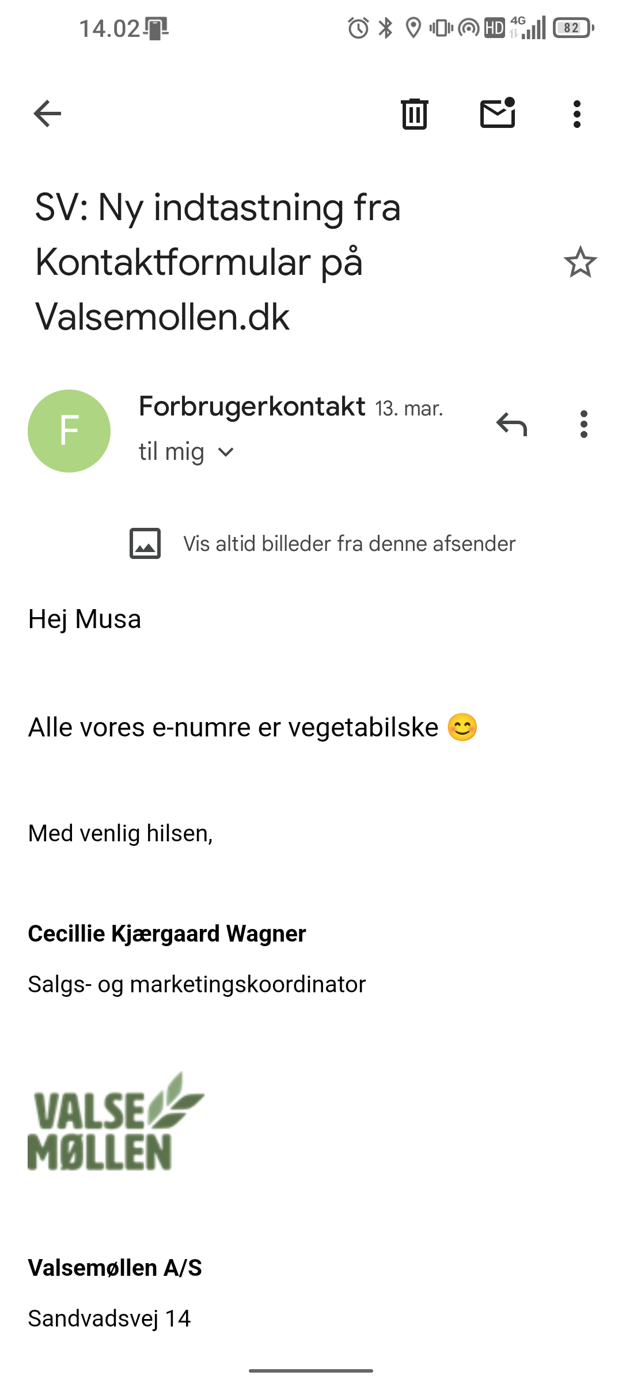Tap the image placeholder icon
The width and height of the screenshot is (622, 1383).
coord(145,543)
